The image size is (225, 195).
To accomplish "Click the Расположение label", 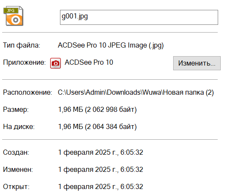I will click(x=27, y=93).
